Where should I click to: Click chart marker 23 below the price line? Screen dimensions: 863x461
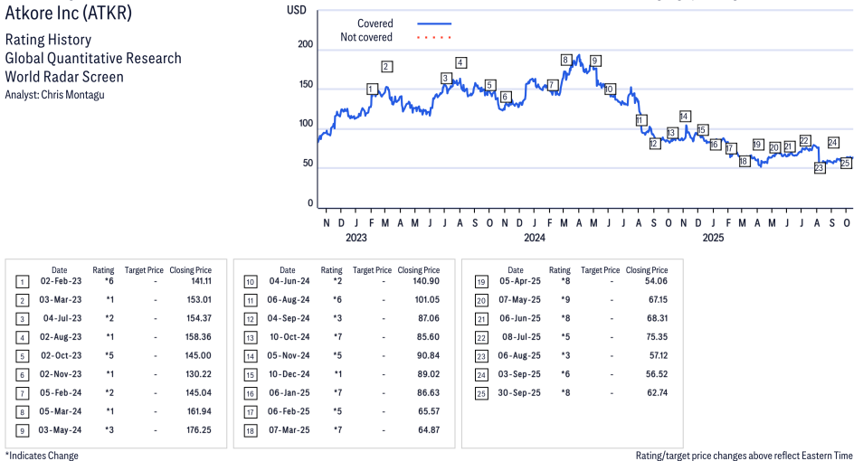820,168
